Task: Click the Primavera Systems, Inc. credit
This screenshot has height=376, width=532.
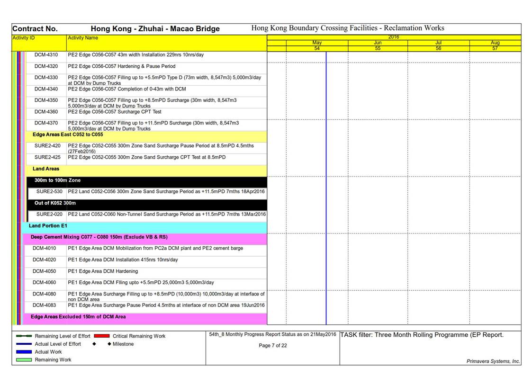Action: point(493,361)
